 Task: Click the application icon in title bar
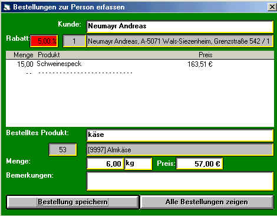click(7, 7)
